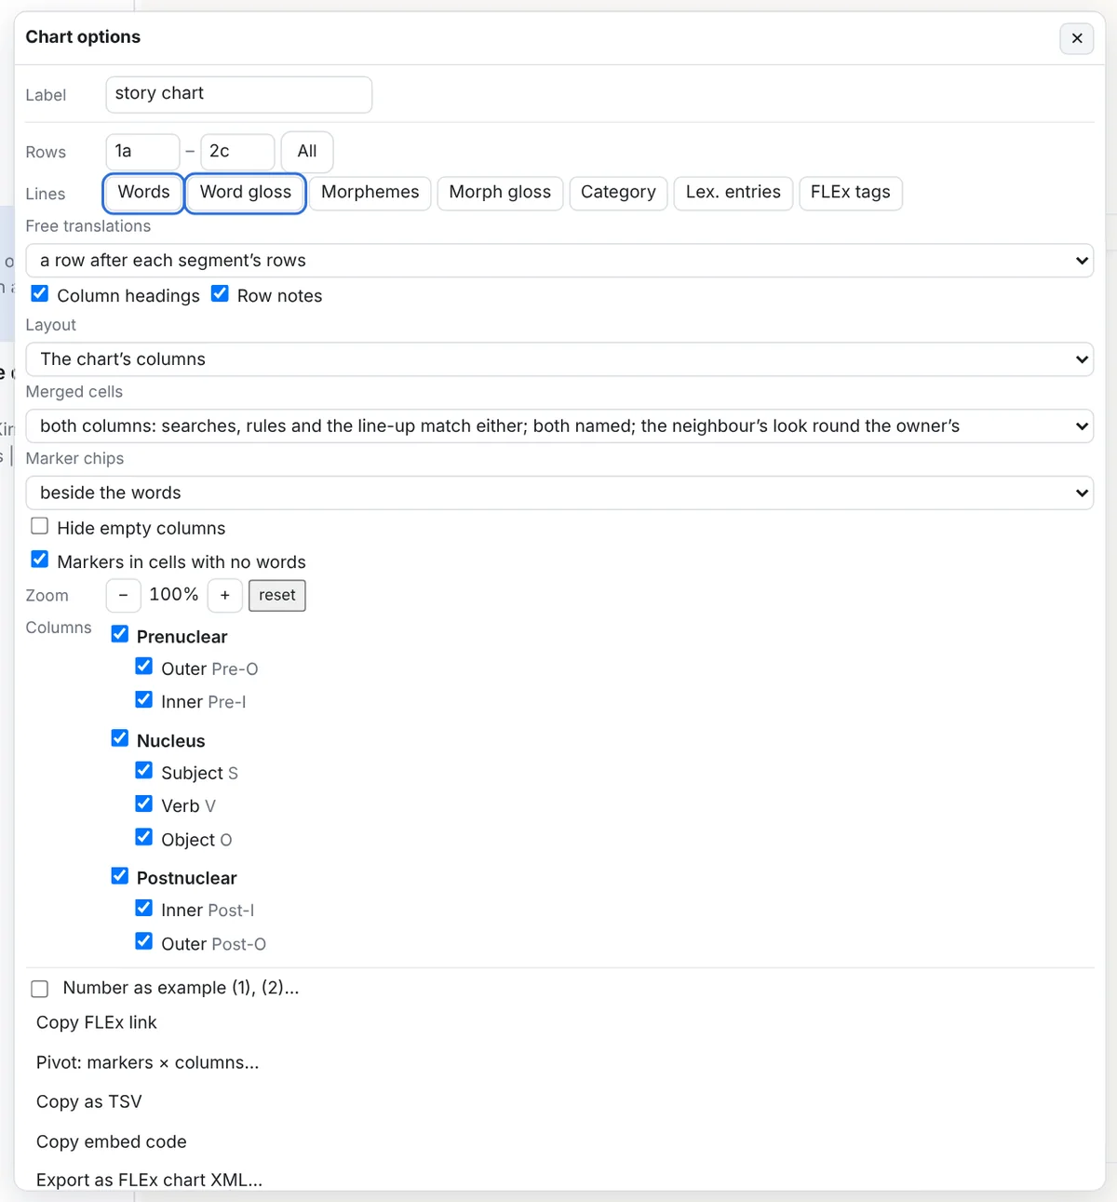
Task: Choose Copy embed code
Action: [x=112, y=1142]
